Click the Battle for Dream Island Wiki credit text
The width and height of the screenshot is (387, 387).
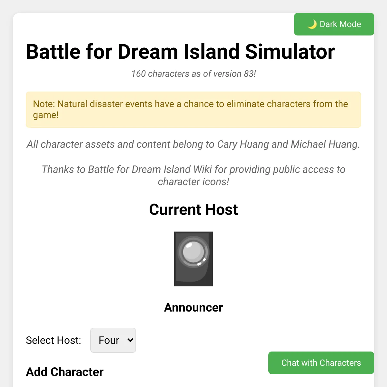tap(193, 175)
